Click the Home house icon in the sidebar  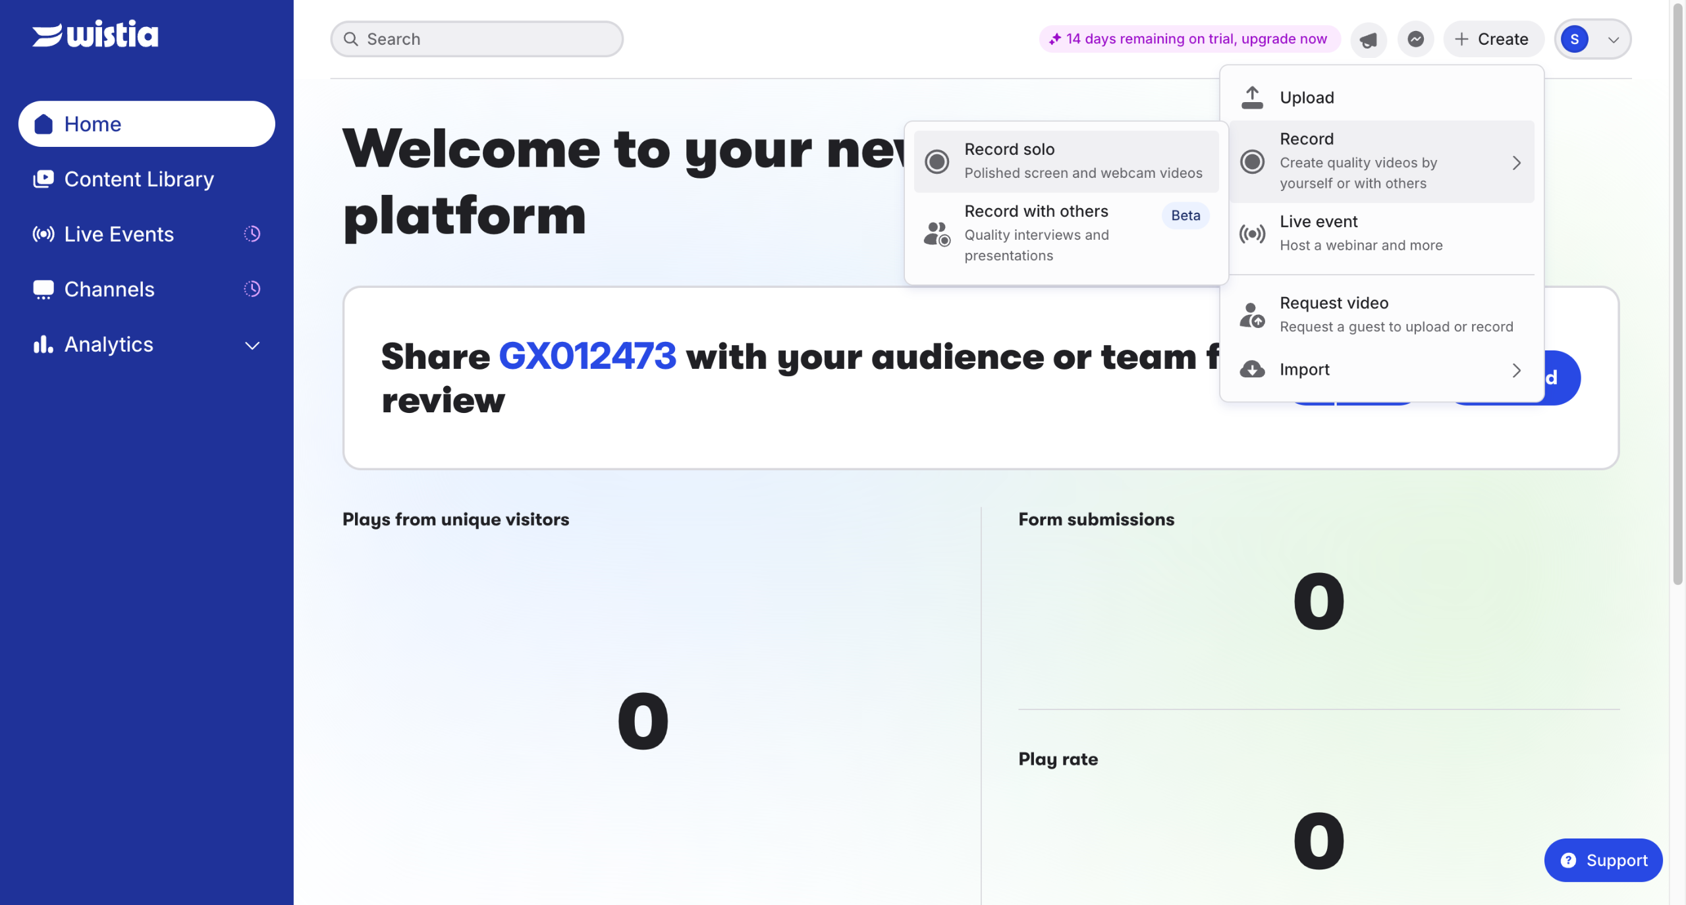[43, 124]
